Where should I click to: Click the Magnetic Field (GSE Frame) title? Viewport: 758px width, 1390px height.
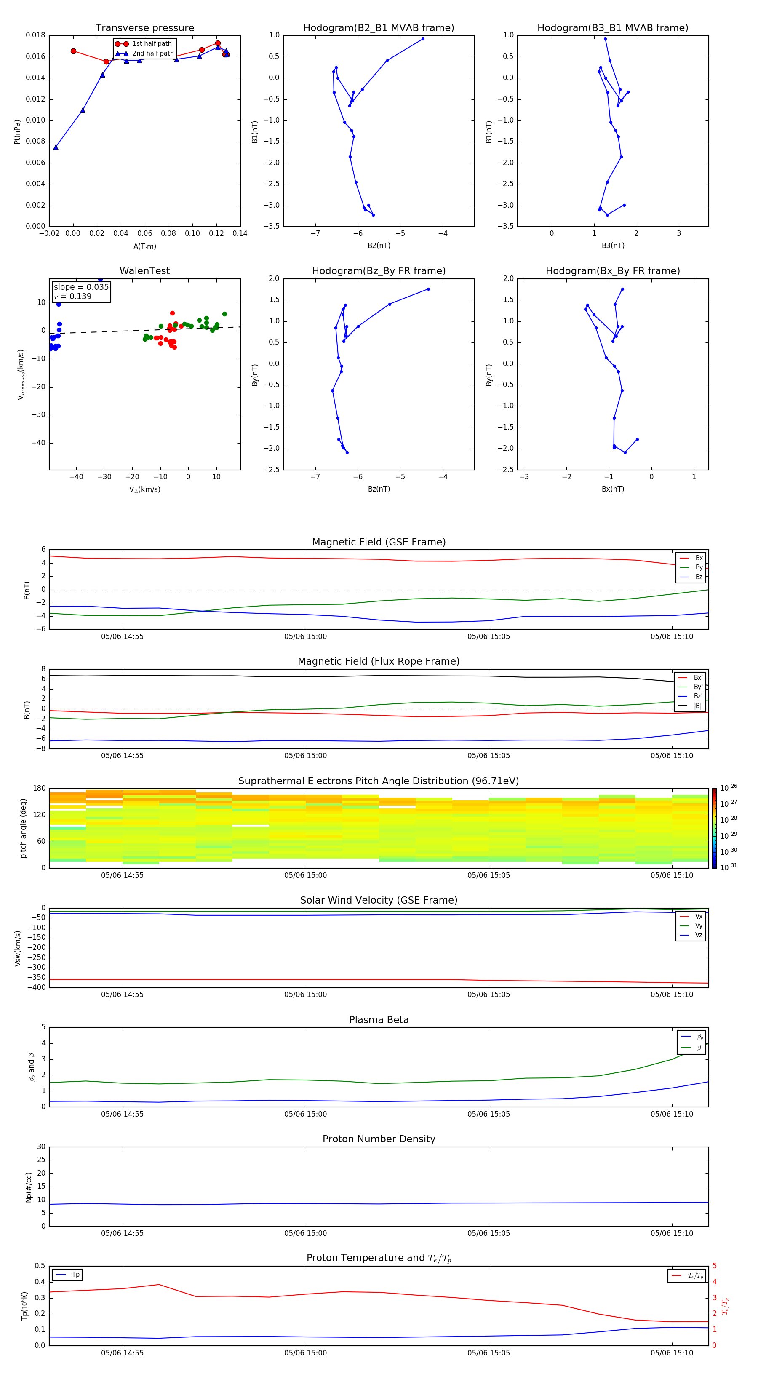click(x=379, y=542)
